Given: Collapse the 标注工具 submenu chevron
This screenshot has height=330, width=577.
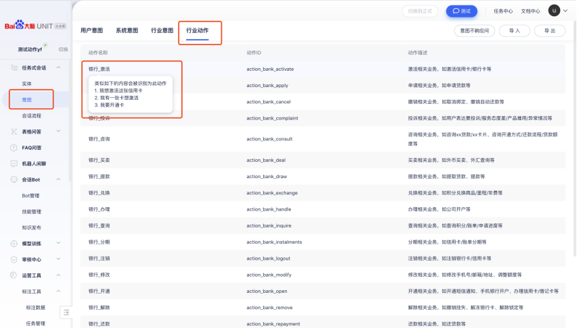Looking at the screenshot, I should coord(59,292).
